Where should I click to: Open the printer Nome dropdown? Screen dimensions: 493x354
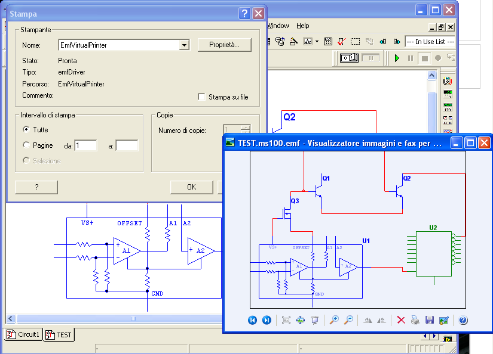point(184,45)
